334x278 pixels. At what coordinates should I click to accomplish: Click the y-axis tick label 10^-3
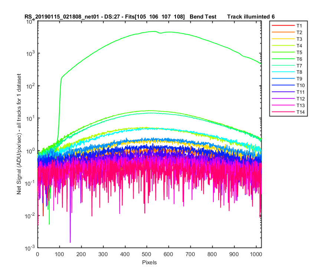[30, 248]
